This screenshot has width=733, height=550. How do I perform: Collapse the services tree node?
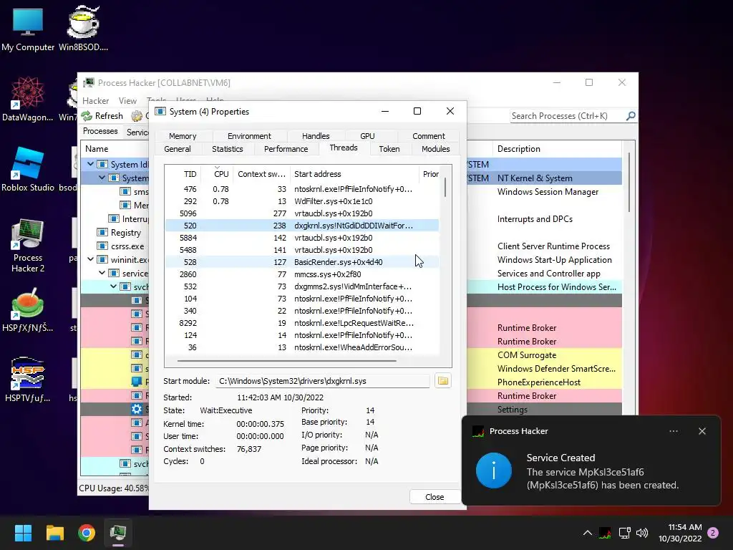pos(102,273)
